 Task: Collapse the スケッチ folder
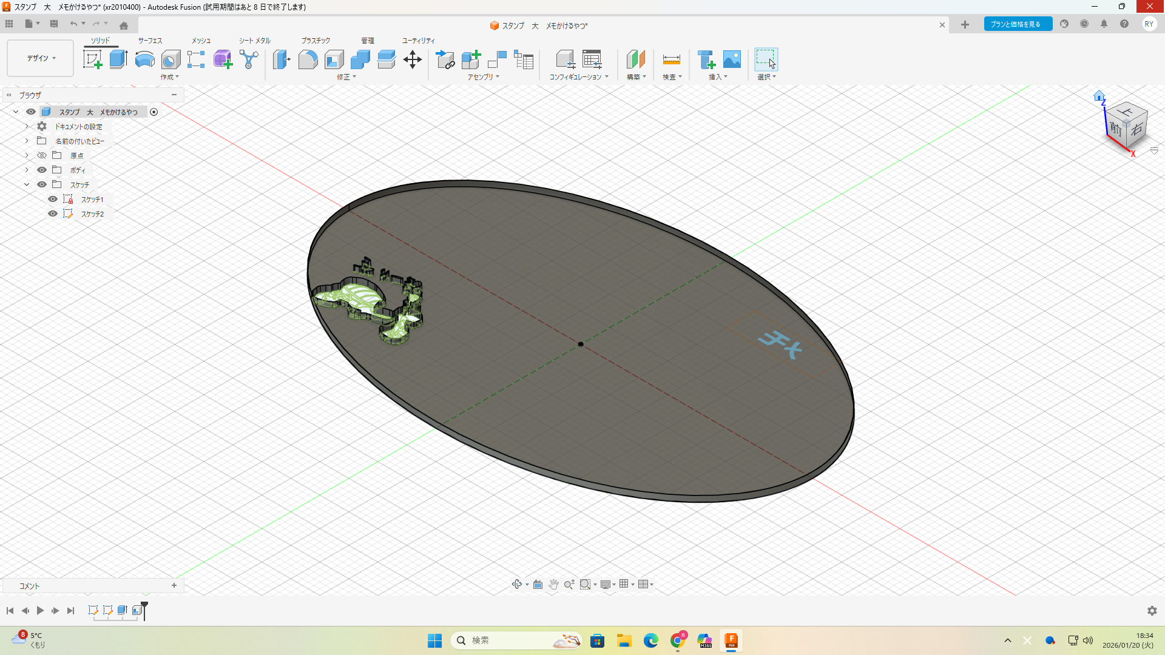point(27,184)
